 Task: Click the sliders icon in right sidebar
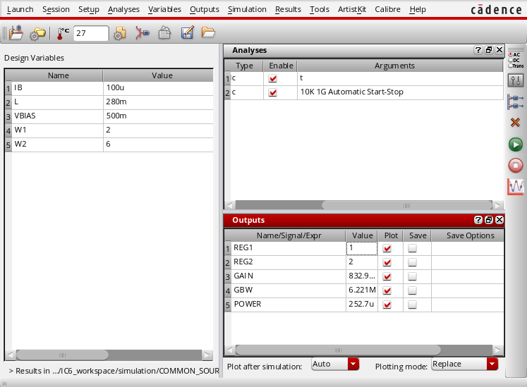click(x=516, y=80)
